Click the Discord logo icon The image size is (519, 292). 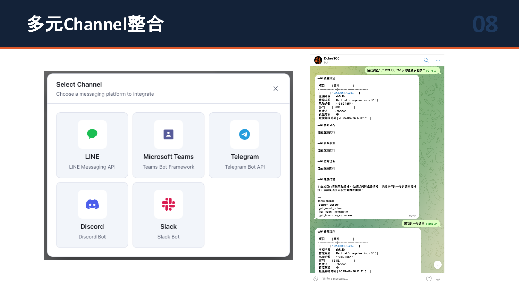point(92,204)
